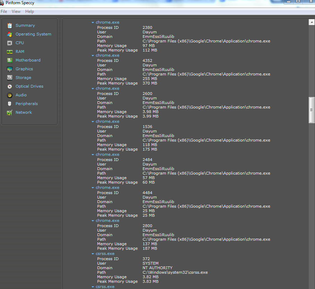315x289 pixels.
Task: Collapse chrome.exe entry with Process ID 2380
Action: (x=93, y=23)
